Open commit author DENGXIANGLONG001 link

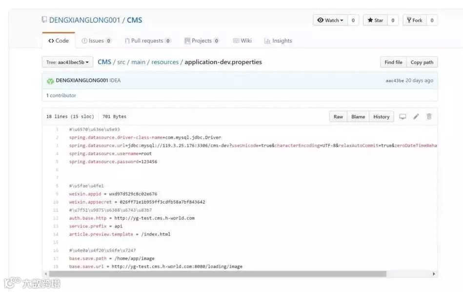pyautogui.click(x=82, y=80)
